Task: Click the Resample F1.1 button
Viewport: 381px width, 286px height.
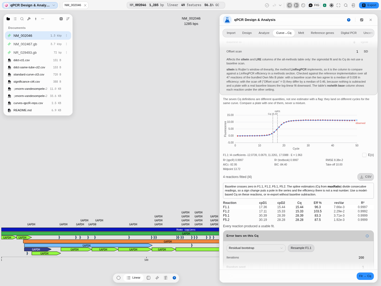Action: 301,248
